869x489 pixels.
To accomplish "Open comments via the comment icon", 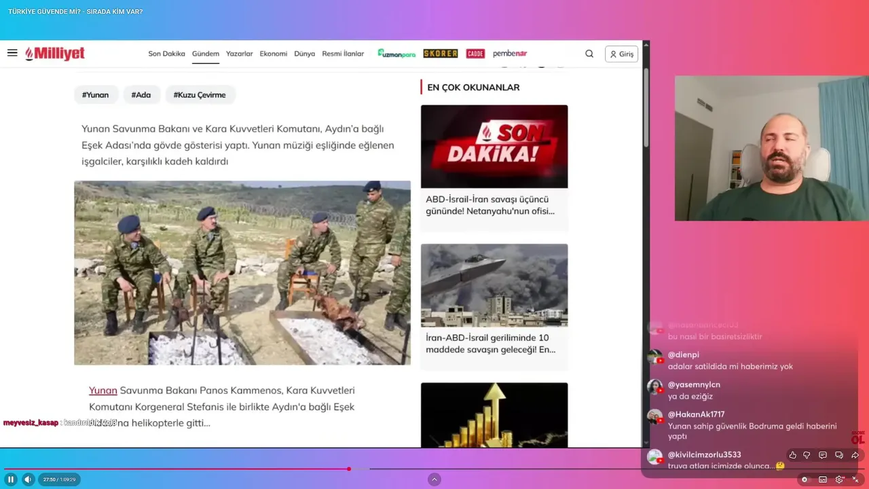I will 823,455.
